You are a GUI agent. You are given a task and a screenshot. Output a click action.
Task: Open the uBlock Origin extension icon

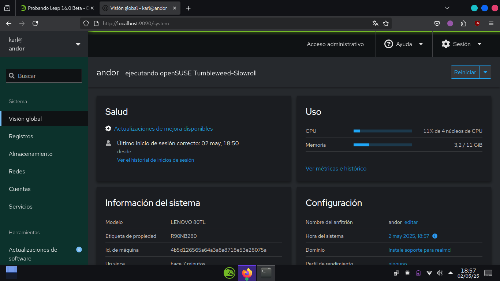click(477, 23)
